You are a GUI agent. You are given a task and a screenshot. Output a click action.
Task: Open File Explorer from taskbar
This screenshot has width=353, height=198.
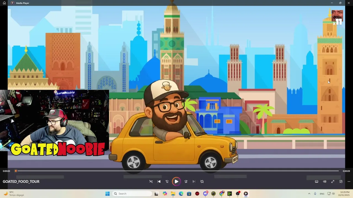pyautogui.click(x=173, y=194)
